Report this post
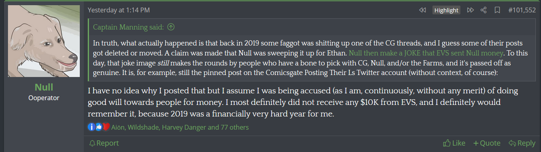 click(x=104, y=143)
